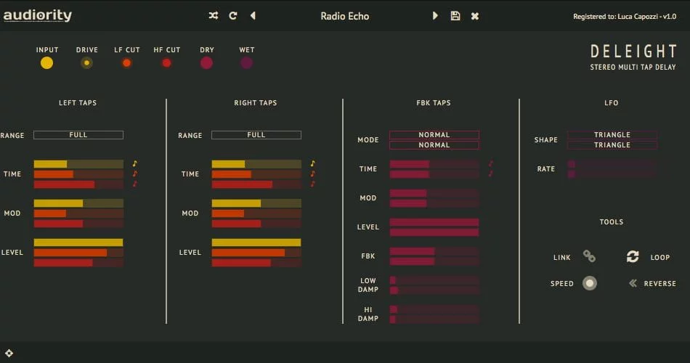Set second LFO RATE slider
This screenshot has height=363, width=690.
(x=612, y=174)
